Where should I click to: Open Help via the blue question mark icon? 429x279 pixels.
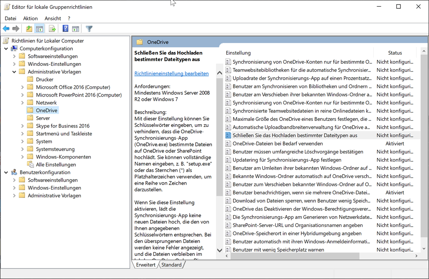[x=65, y=29]
